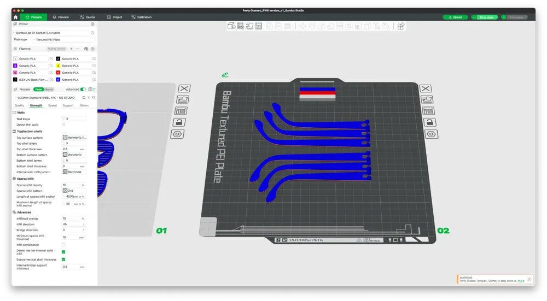Open the Assembly view icon in toolbar
Screen dimensions: 547x301
point(401,26)
